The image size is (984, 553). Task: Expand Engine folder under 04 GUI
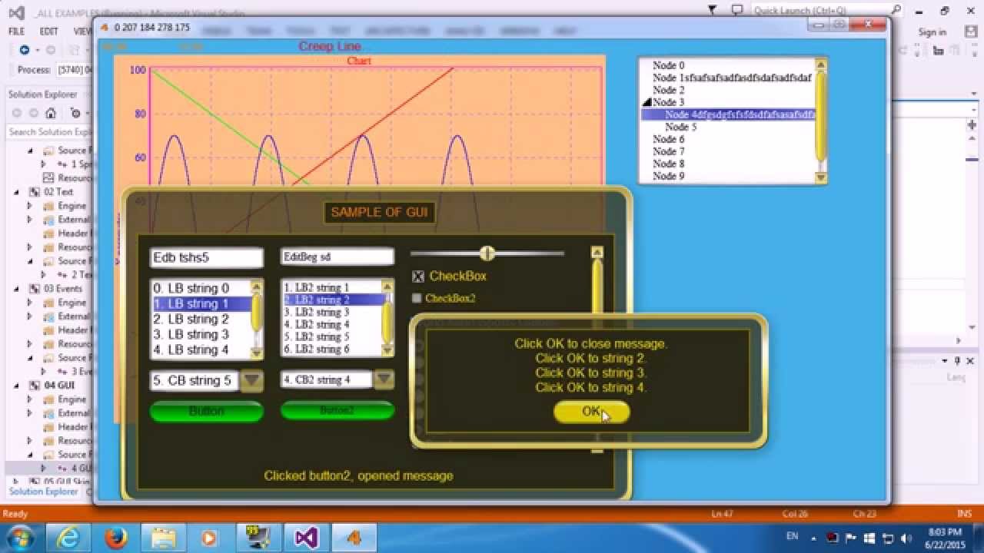click(x=30, y=399)
